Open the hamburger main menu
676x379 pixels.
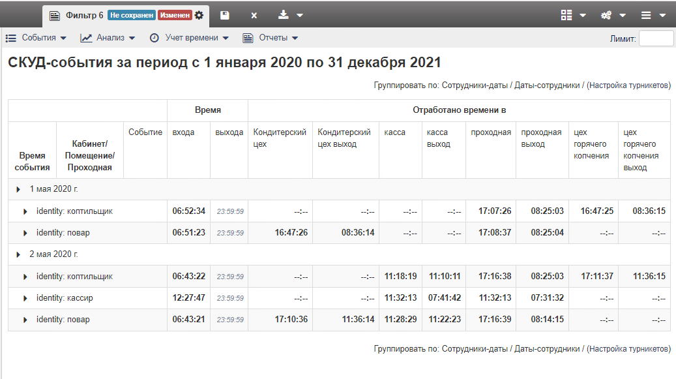pos(653,15)
